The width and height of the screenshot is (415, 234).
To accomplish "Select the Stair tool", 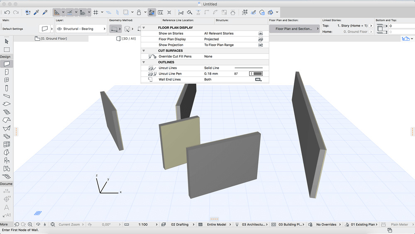I will tap(7, 112).
